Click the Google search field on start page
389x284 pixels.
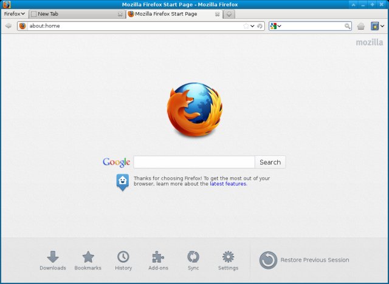(194, 162)
